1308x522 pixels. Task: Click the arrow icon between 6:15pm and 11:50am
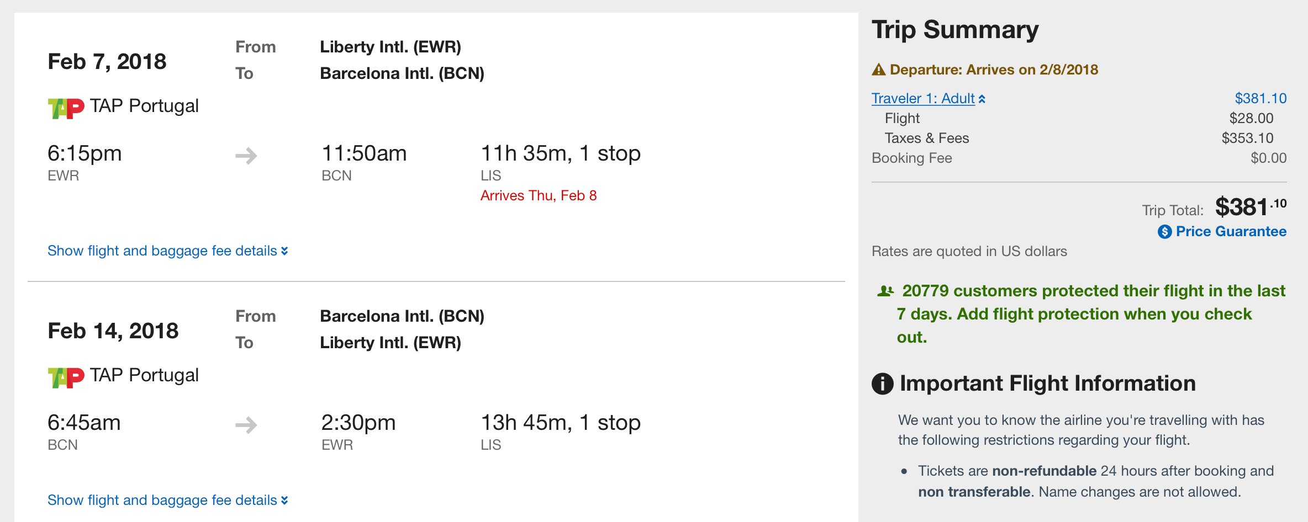click(246, 156)
